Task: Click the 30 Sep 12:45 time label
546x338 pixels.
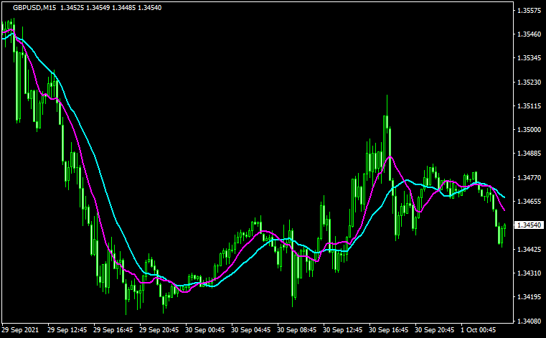Action: pyautogui.click(x=343, y=329)
